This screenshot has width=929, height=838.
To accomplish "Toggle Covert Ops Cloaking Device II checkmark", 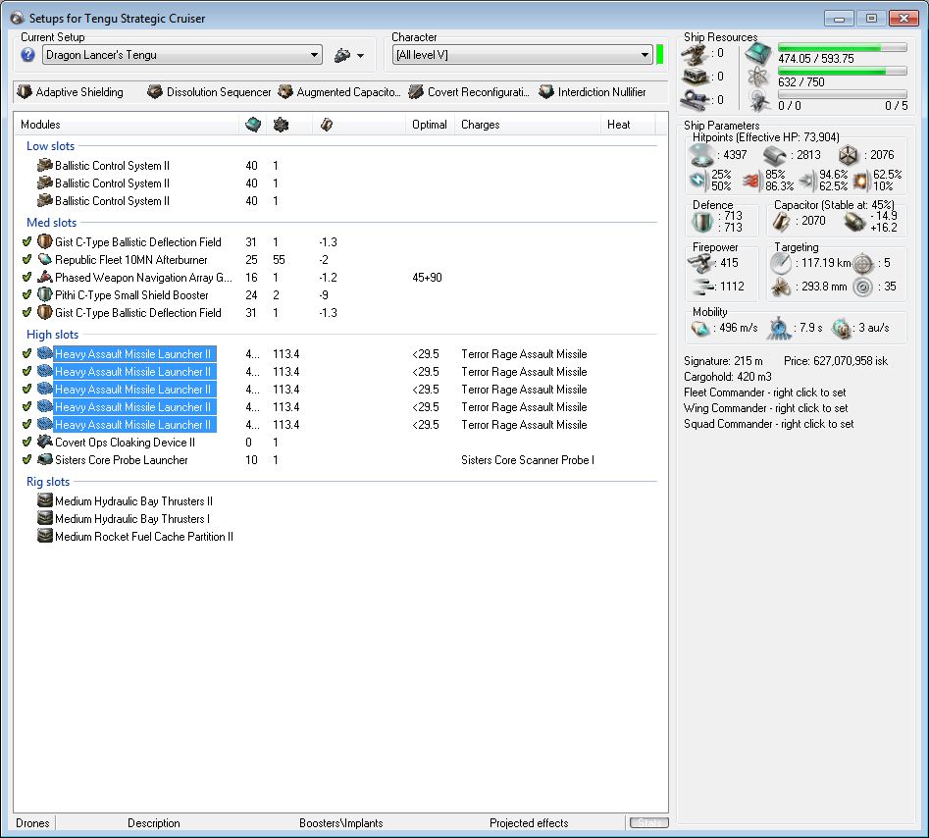I will [x=26, y=443].
